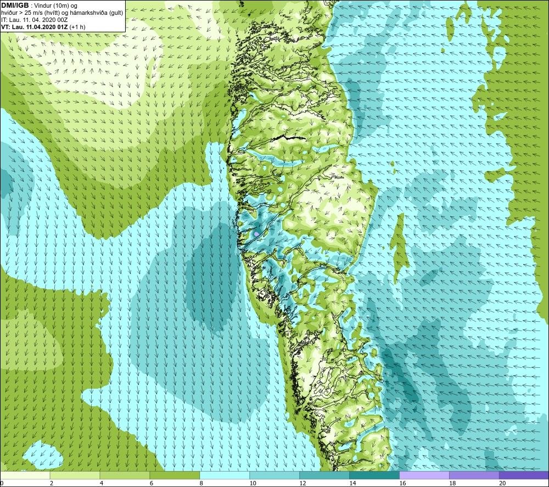
Task: Click the legend label '2'
Action: click(52, 483)
